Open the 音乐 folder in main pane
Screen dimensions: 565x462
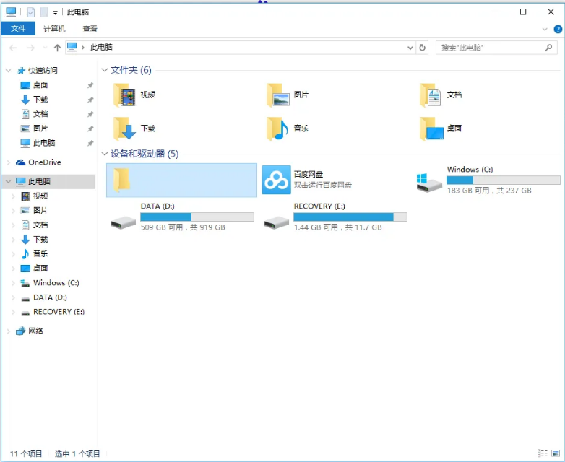277,128
